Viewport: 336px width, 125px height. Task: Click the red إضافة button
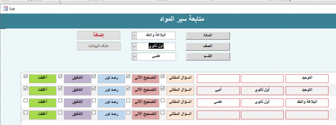point(99,35)
